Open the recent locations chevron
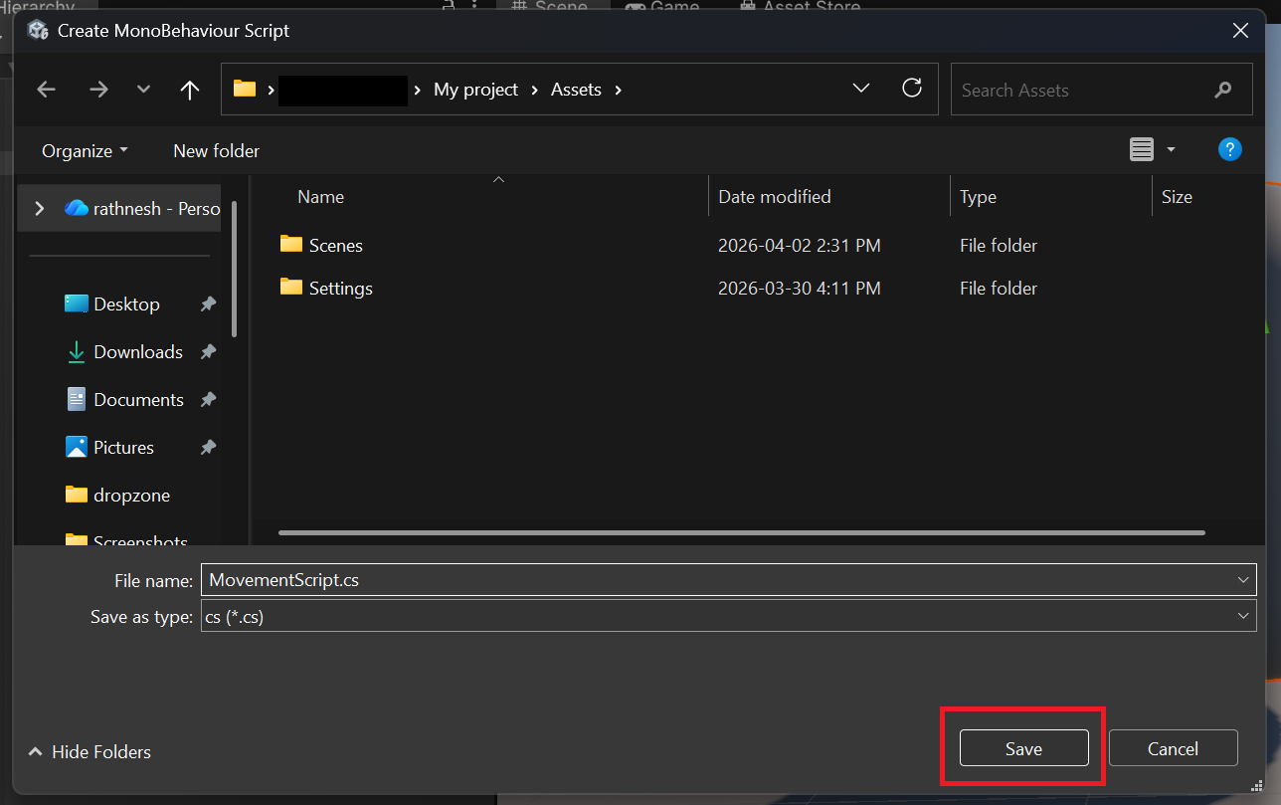The width and height of the screenshot is (1281, 805). click(x=142, y=89)
